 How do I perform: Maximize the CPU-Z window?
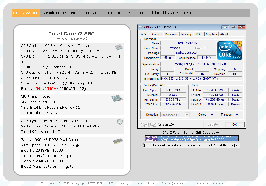pyautogui.click(x=233, y=27)
